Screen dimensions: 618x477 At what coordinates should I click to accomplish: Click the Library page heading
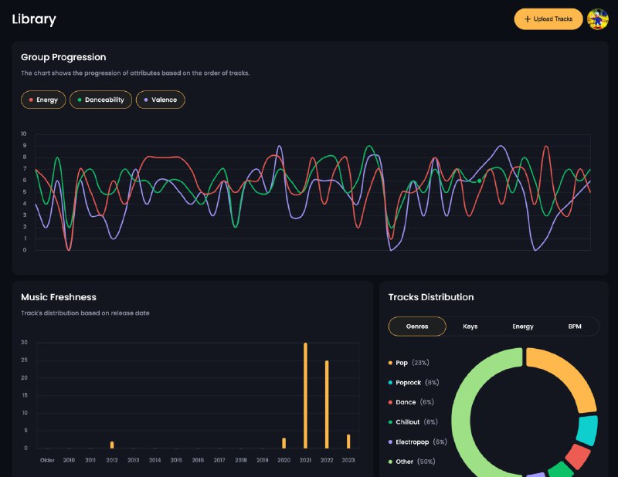[x=34, y=19]
